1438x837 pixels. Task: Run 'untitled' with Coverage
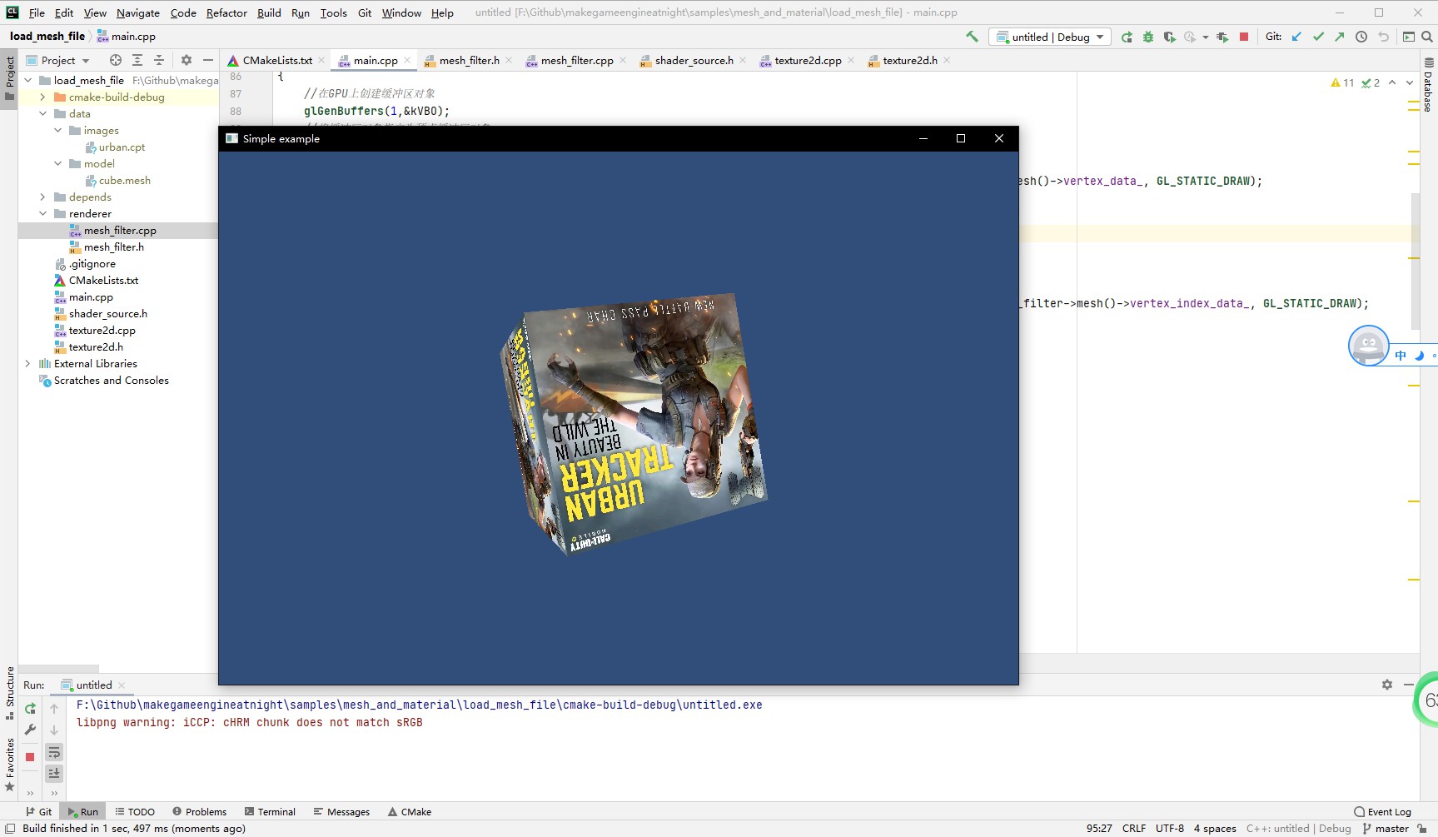click(x=1169, y=37)
